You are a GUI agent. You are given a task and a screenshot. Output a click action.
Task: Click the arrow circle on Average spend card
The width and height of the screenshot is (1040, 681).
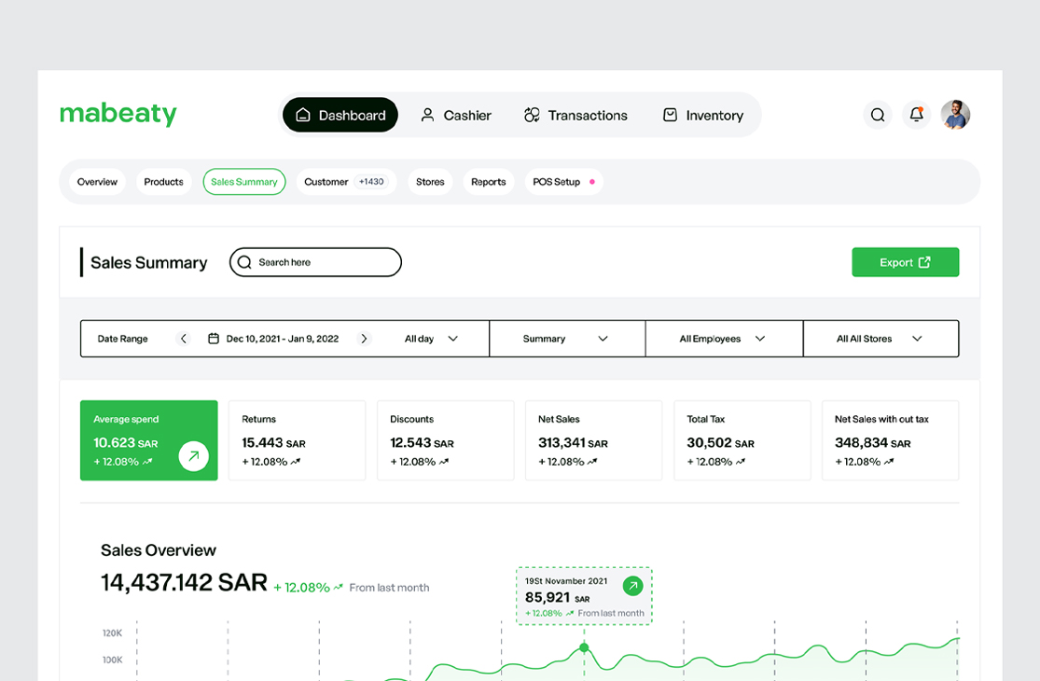[194, 456]
